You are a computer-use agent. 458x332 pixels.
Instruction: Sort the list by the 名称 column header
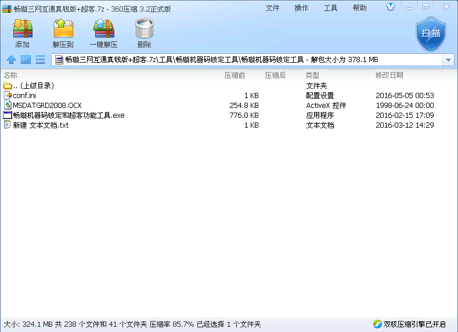tap(10, 75)
